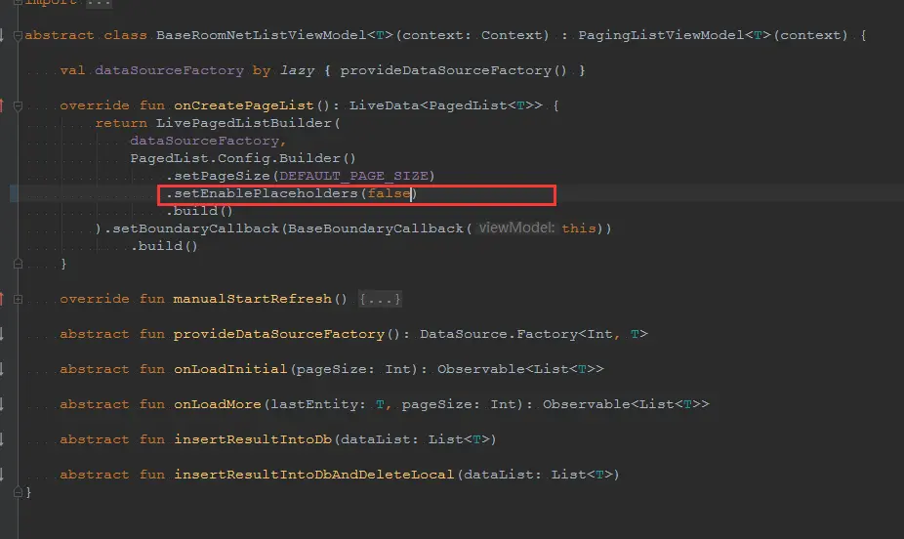
Task: Click the 'onLoadMore' function name
Action: (218, 404)
